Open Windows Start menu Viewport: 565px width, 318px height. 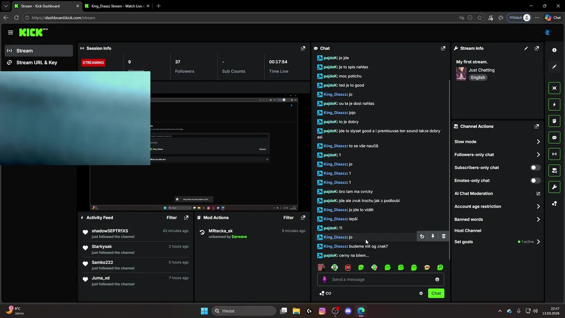[204, 311]
